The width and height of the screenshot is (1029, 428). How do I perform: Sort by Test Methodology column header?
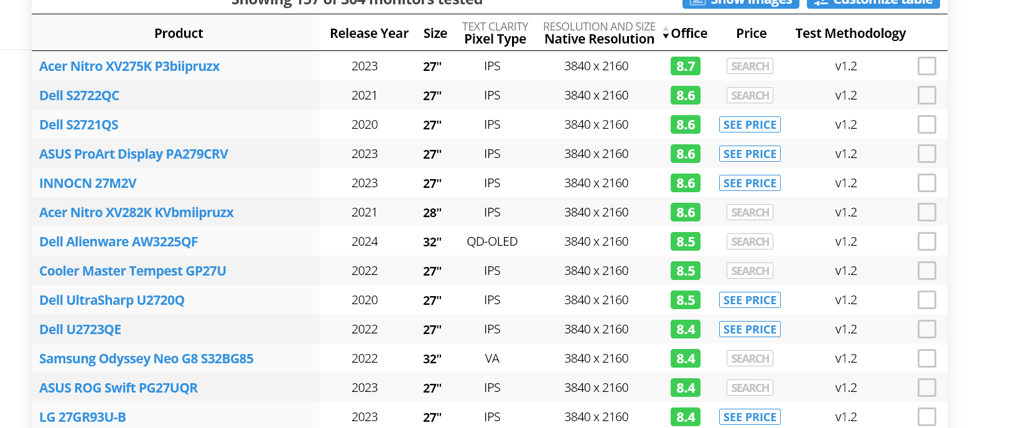pos(850,33)
